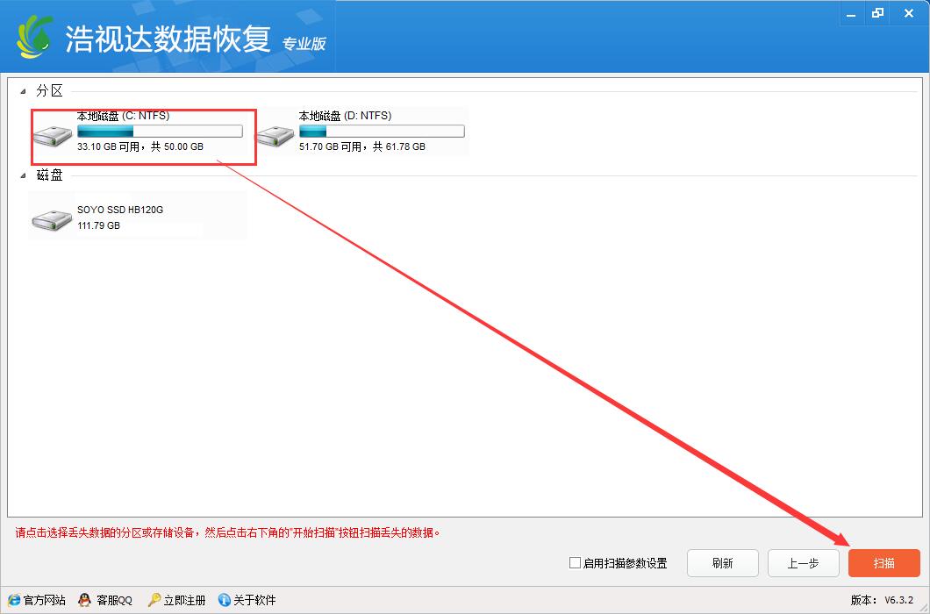Image resolution: width=930 pixels, height=614 pixels.
Task: Click 刷新 to refresh the device list
Action: pos(722,563)
